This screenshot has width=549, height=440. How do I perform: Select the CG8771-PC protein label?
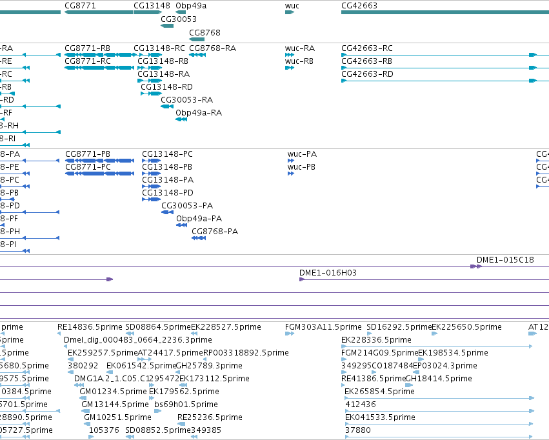pos(88,167)
